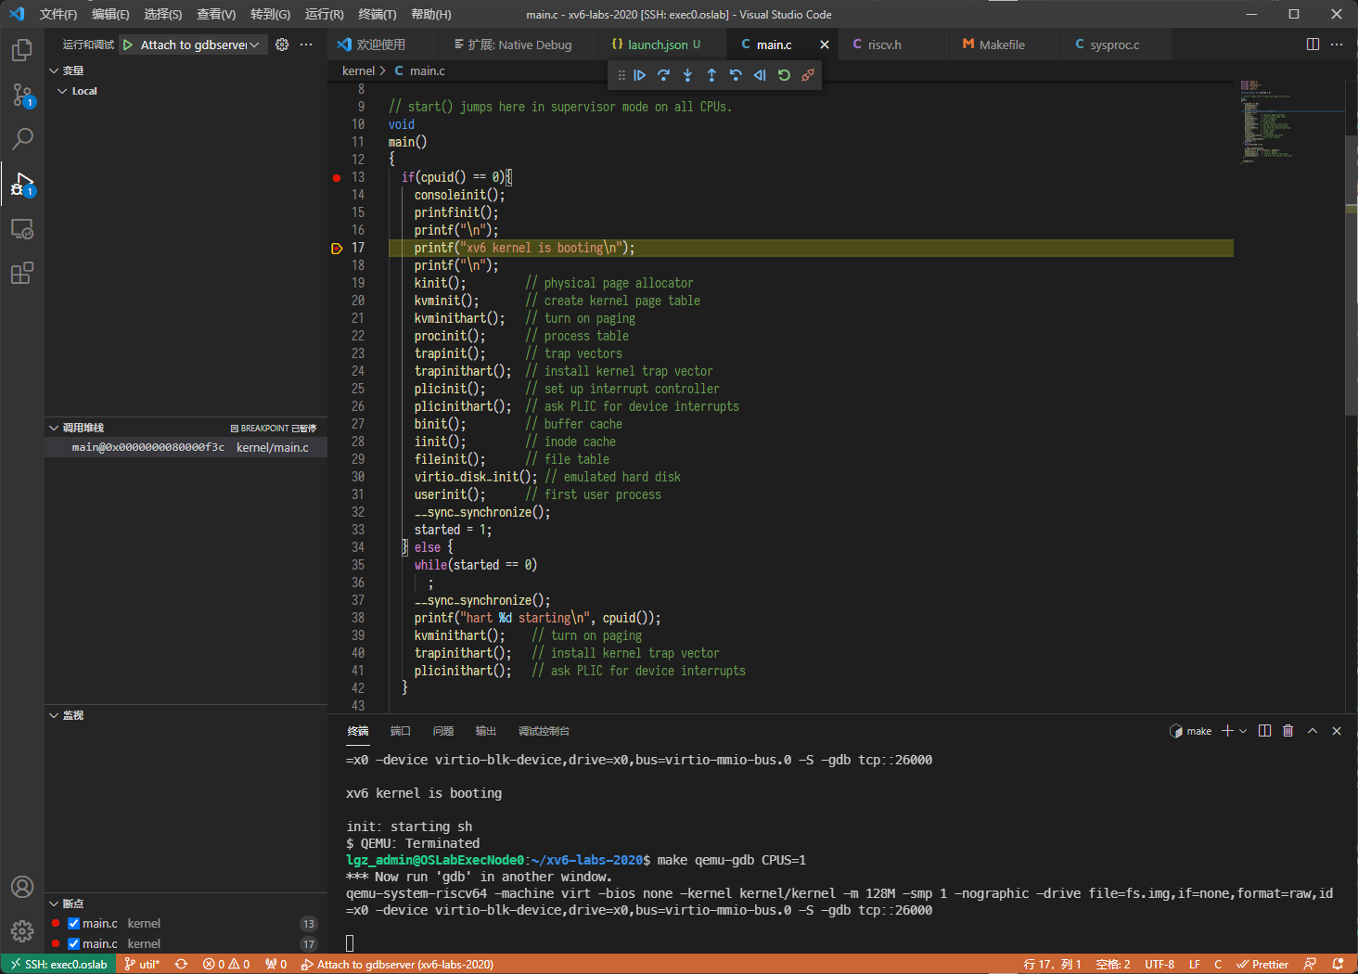The image size is (1358, 974).
Task: Click the Step Over debug button
Action: (663, 75)
